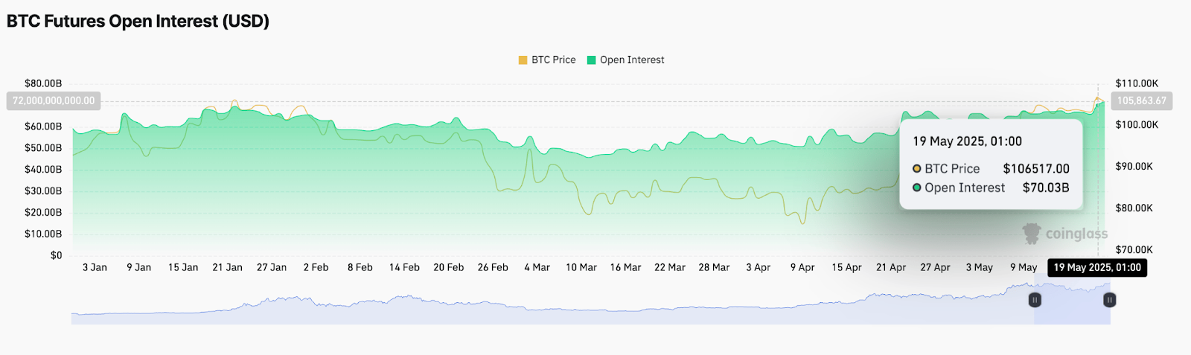Toggle the Open Interest series label
This screenshot has width=1191, height=355.
(632, 60)
